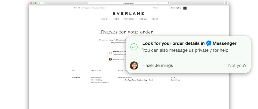Open the Shopping Bag icon
The image size is (258, 109).
(185, 8)
